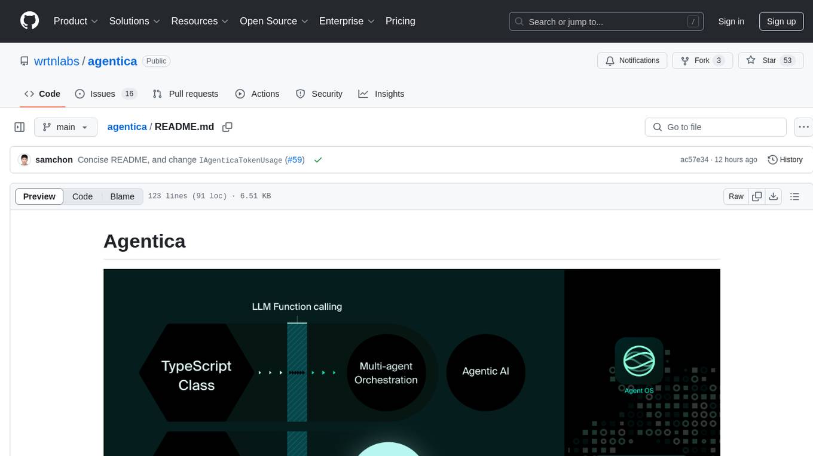The height and width of the screenshot is (456, 813).
Task: Open the Pricing page
Action: 401,21
